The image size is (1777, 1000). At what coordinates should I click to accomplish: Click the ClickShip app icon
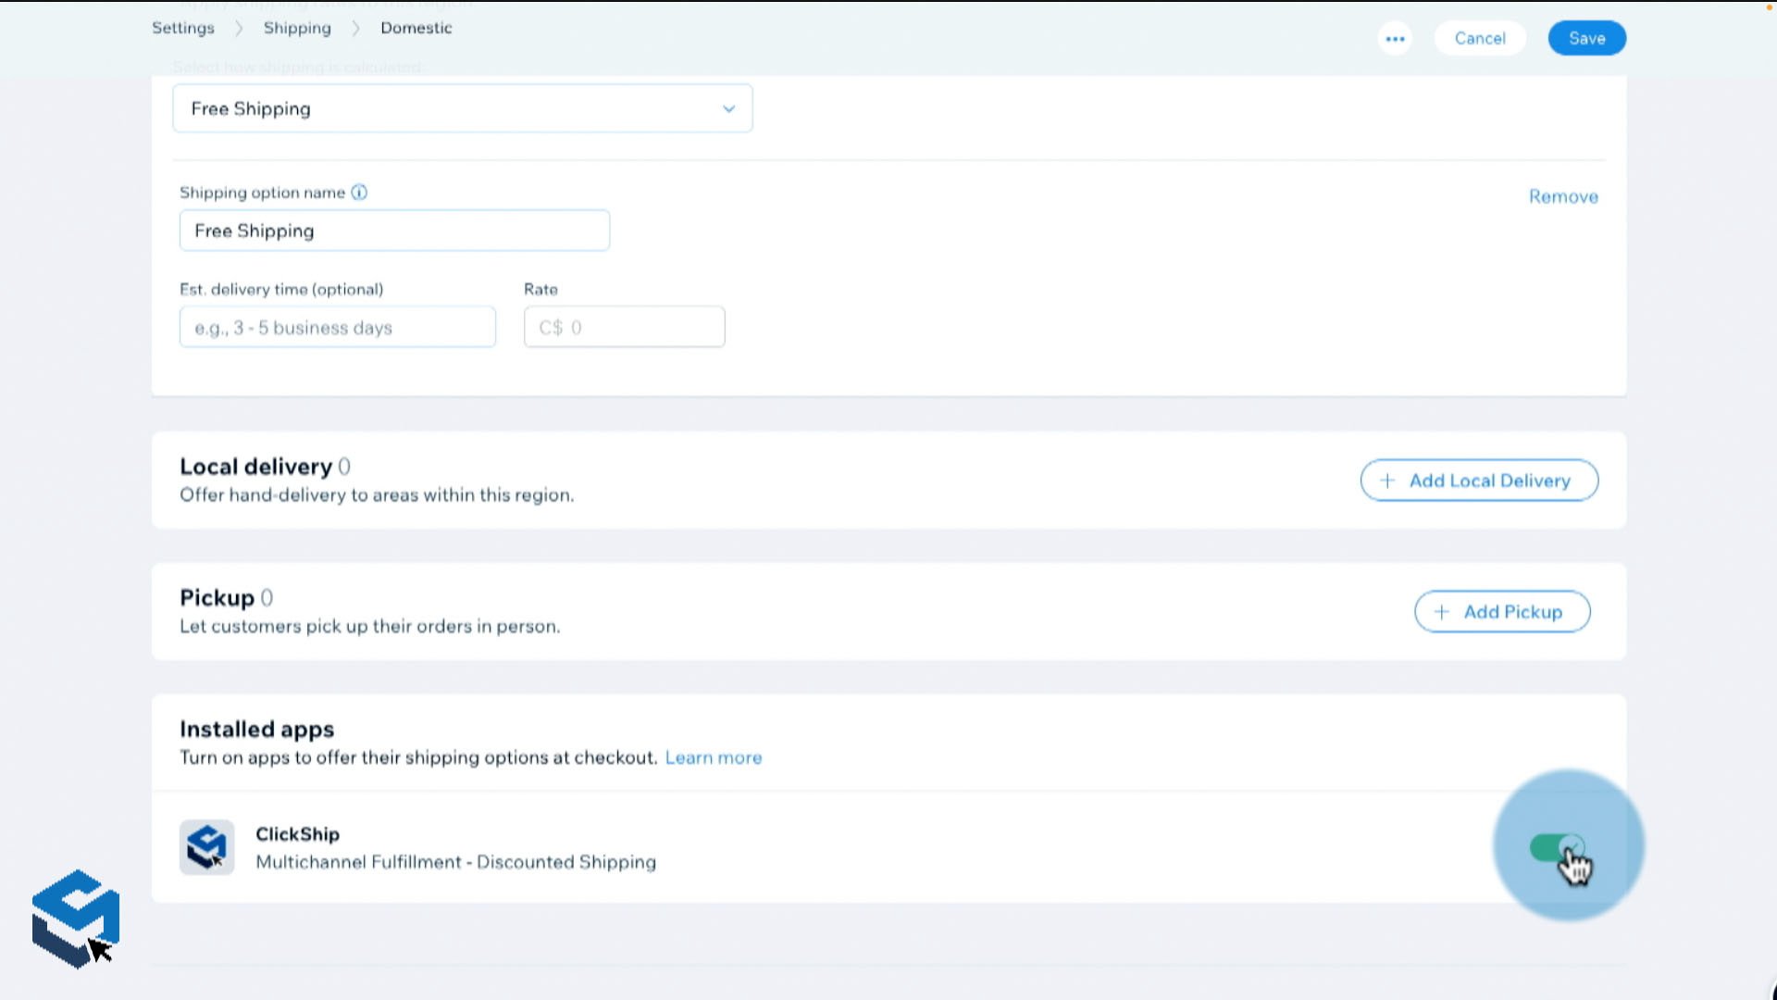(x=206, y=847)
